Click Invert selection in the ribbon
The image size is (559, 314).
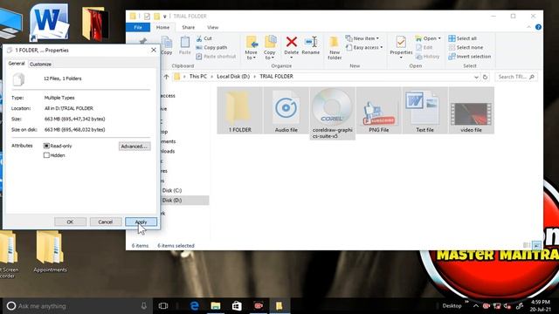coord(470,56)
